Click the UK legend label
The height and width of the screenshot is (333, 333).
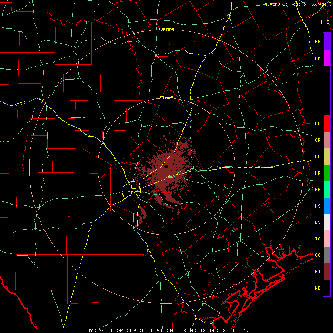pyautogui.click(x=317, y=58)
